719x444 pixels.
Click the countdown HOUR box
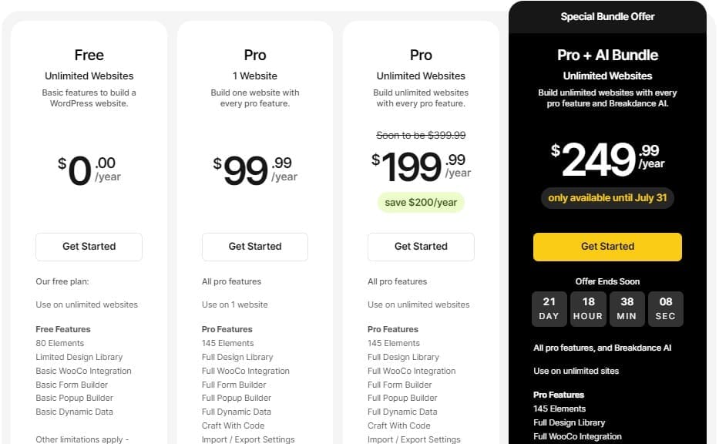588,308
